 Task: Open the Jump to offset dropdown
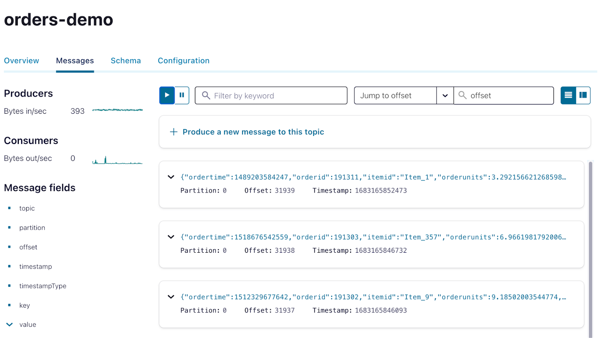445,96
